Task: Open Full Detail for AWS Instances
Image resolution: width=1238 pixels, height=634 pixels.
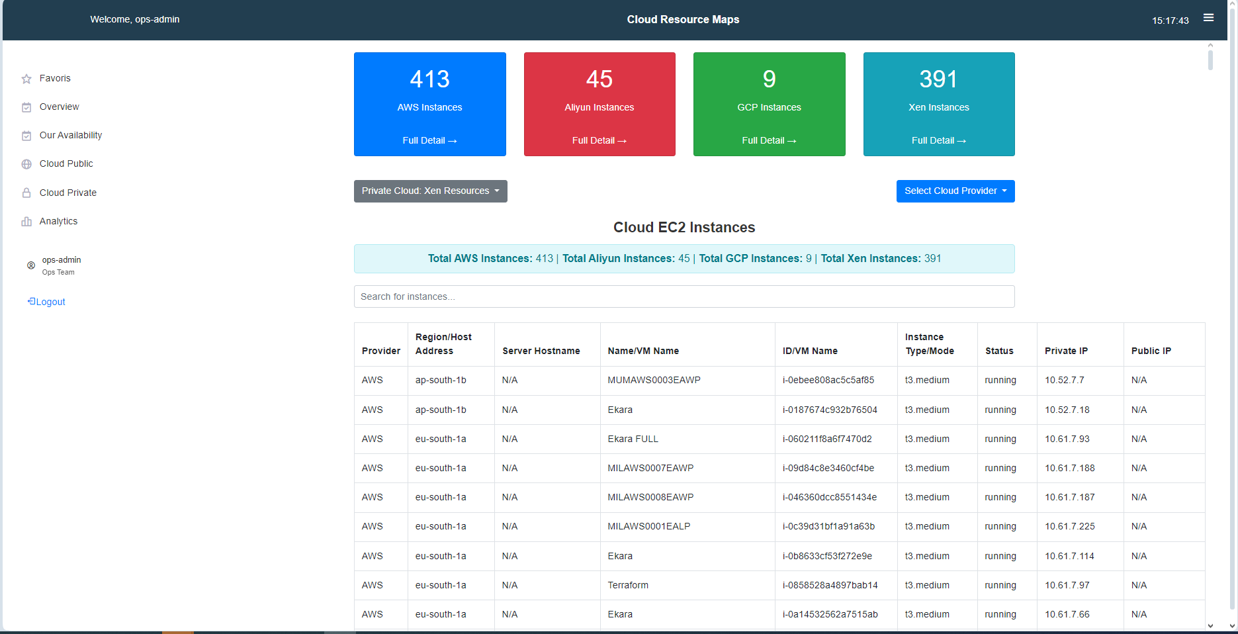Action: pos(429,140)
